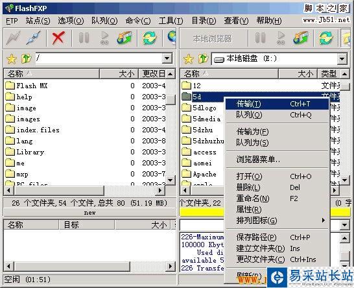Choose 打开(O) in context menu
The height and width of the screenshot is (288, 354).
(277, 176)
